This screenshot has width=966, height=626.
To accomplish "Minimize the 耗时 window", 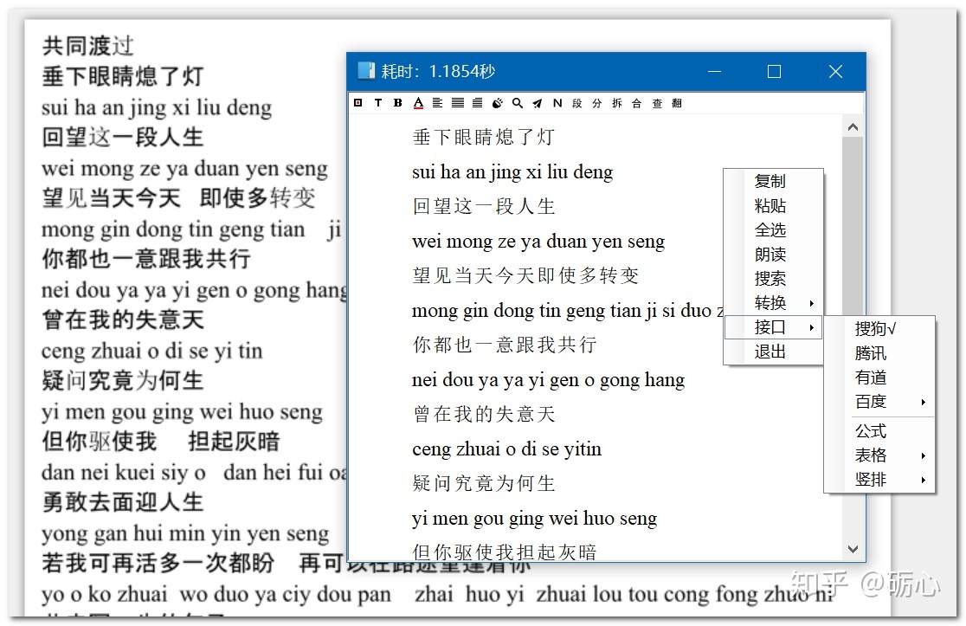I will click(x=715, y=72).
